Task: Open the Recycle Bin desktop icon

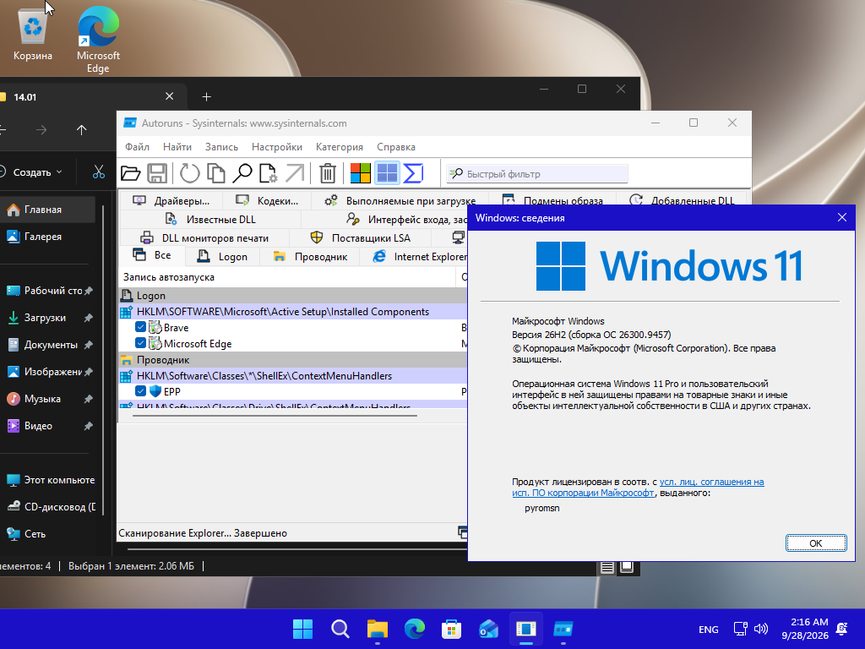Action: coord(33,35)
